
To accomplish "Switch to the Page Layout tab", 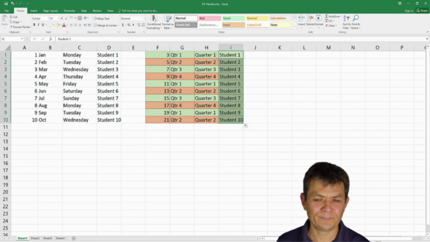I will (50, 11).
